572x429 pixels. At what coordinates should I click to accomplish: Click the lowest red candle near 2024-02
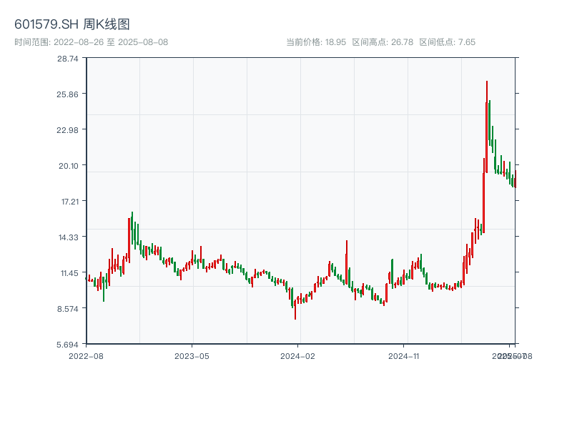tap(295, 310)
